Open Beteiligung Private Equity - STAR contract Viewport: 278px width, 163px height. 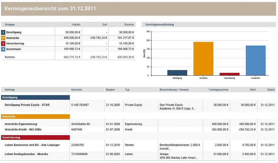(x=27, y=105)
